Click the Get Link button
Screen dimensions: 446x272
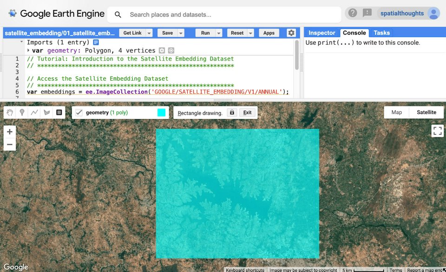[x=131, y=33]
